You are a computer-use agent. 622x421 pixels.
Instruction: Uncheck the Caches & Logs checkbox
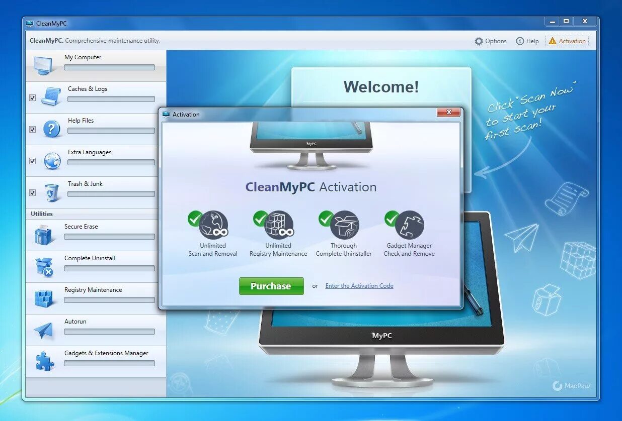(32, 97)
